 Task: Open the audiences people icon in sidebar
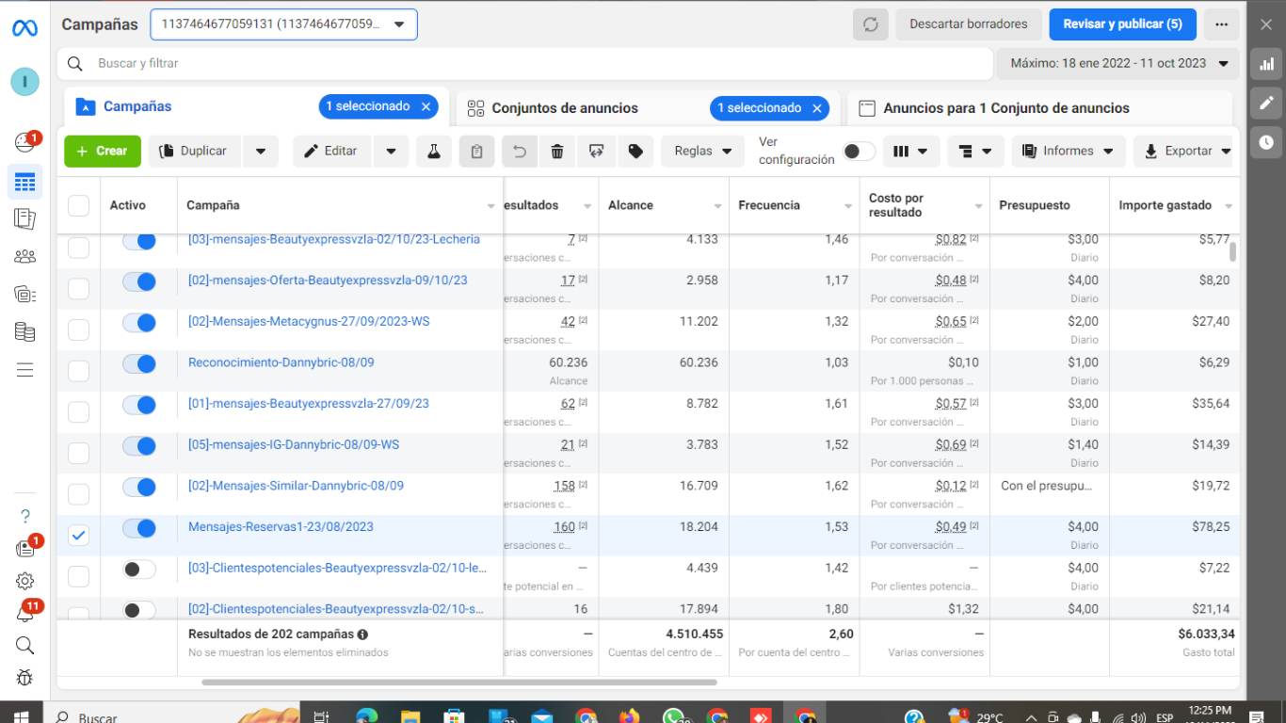[x=25, y=256]
